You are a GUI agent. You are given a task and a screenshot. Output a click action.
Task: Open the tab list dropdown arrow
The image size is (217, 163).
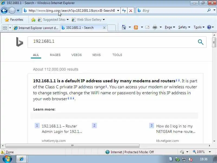(10, 28)
